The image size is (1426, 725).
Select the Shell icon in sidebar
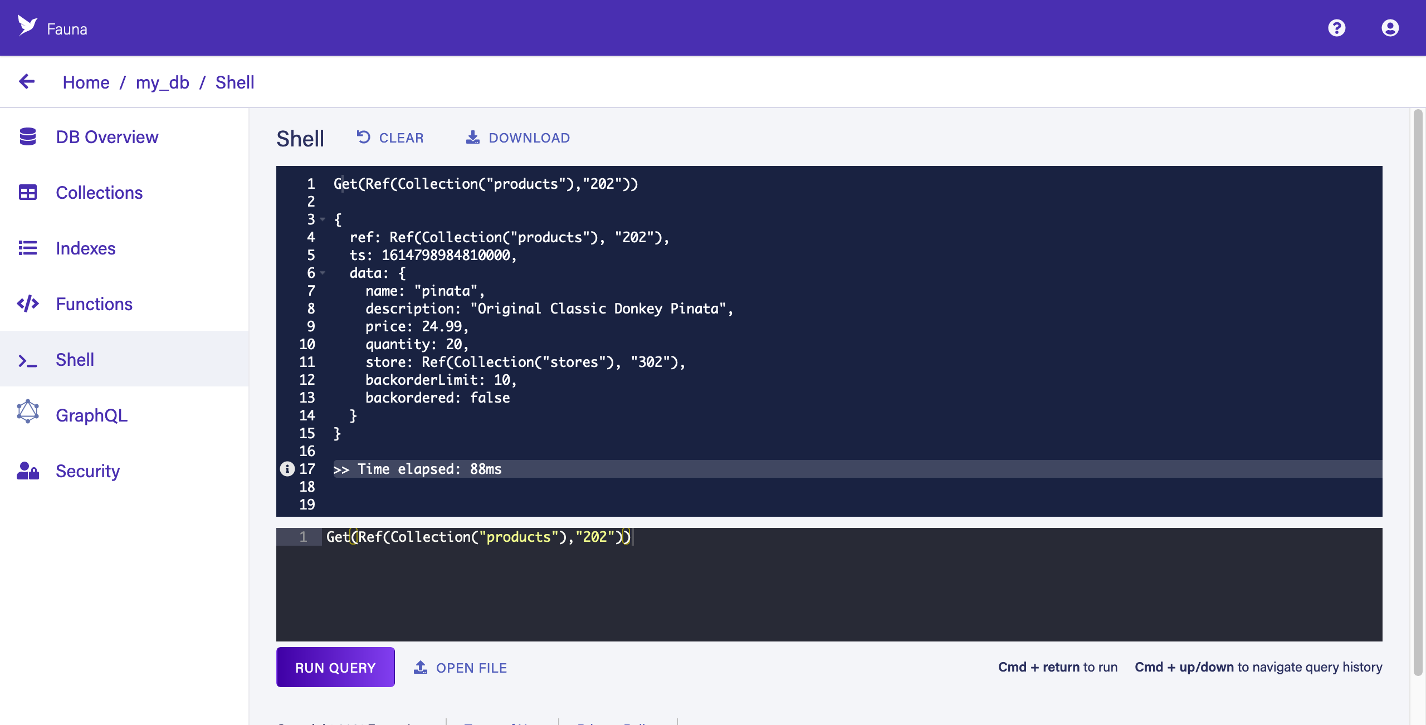click(x=28, y=359)
